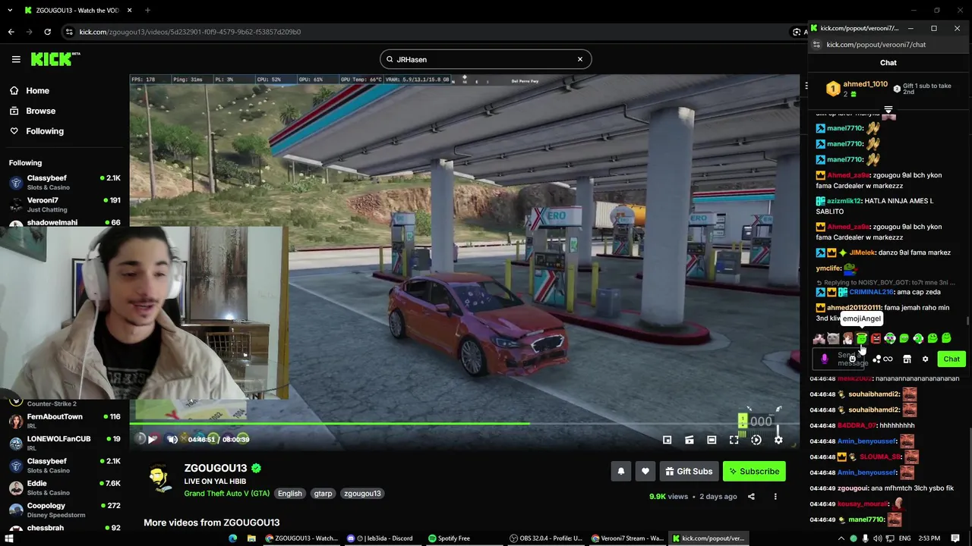Open the channel points bubbles icon
Image resolution: width=972 pixels, height=546 pixels.
[x=876, y=359]
